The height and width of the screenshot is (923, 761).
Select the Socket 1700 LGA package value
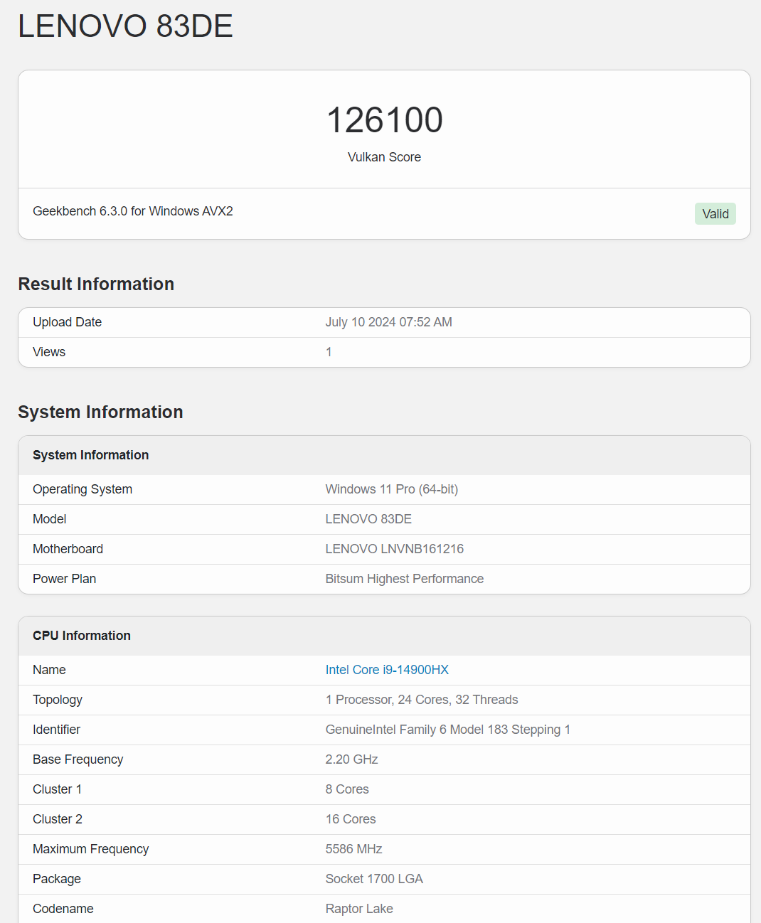click(374, 879)
